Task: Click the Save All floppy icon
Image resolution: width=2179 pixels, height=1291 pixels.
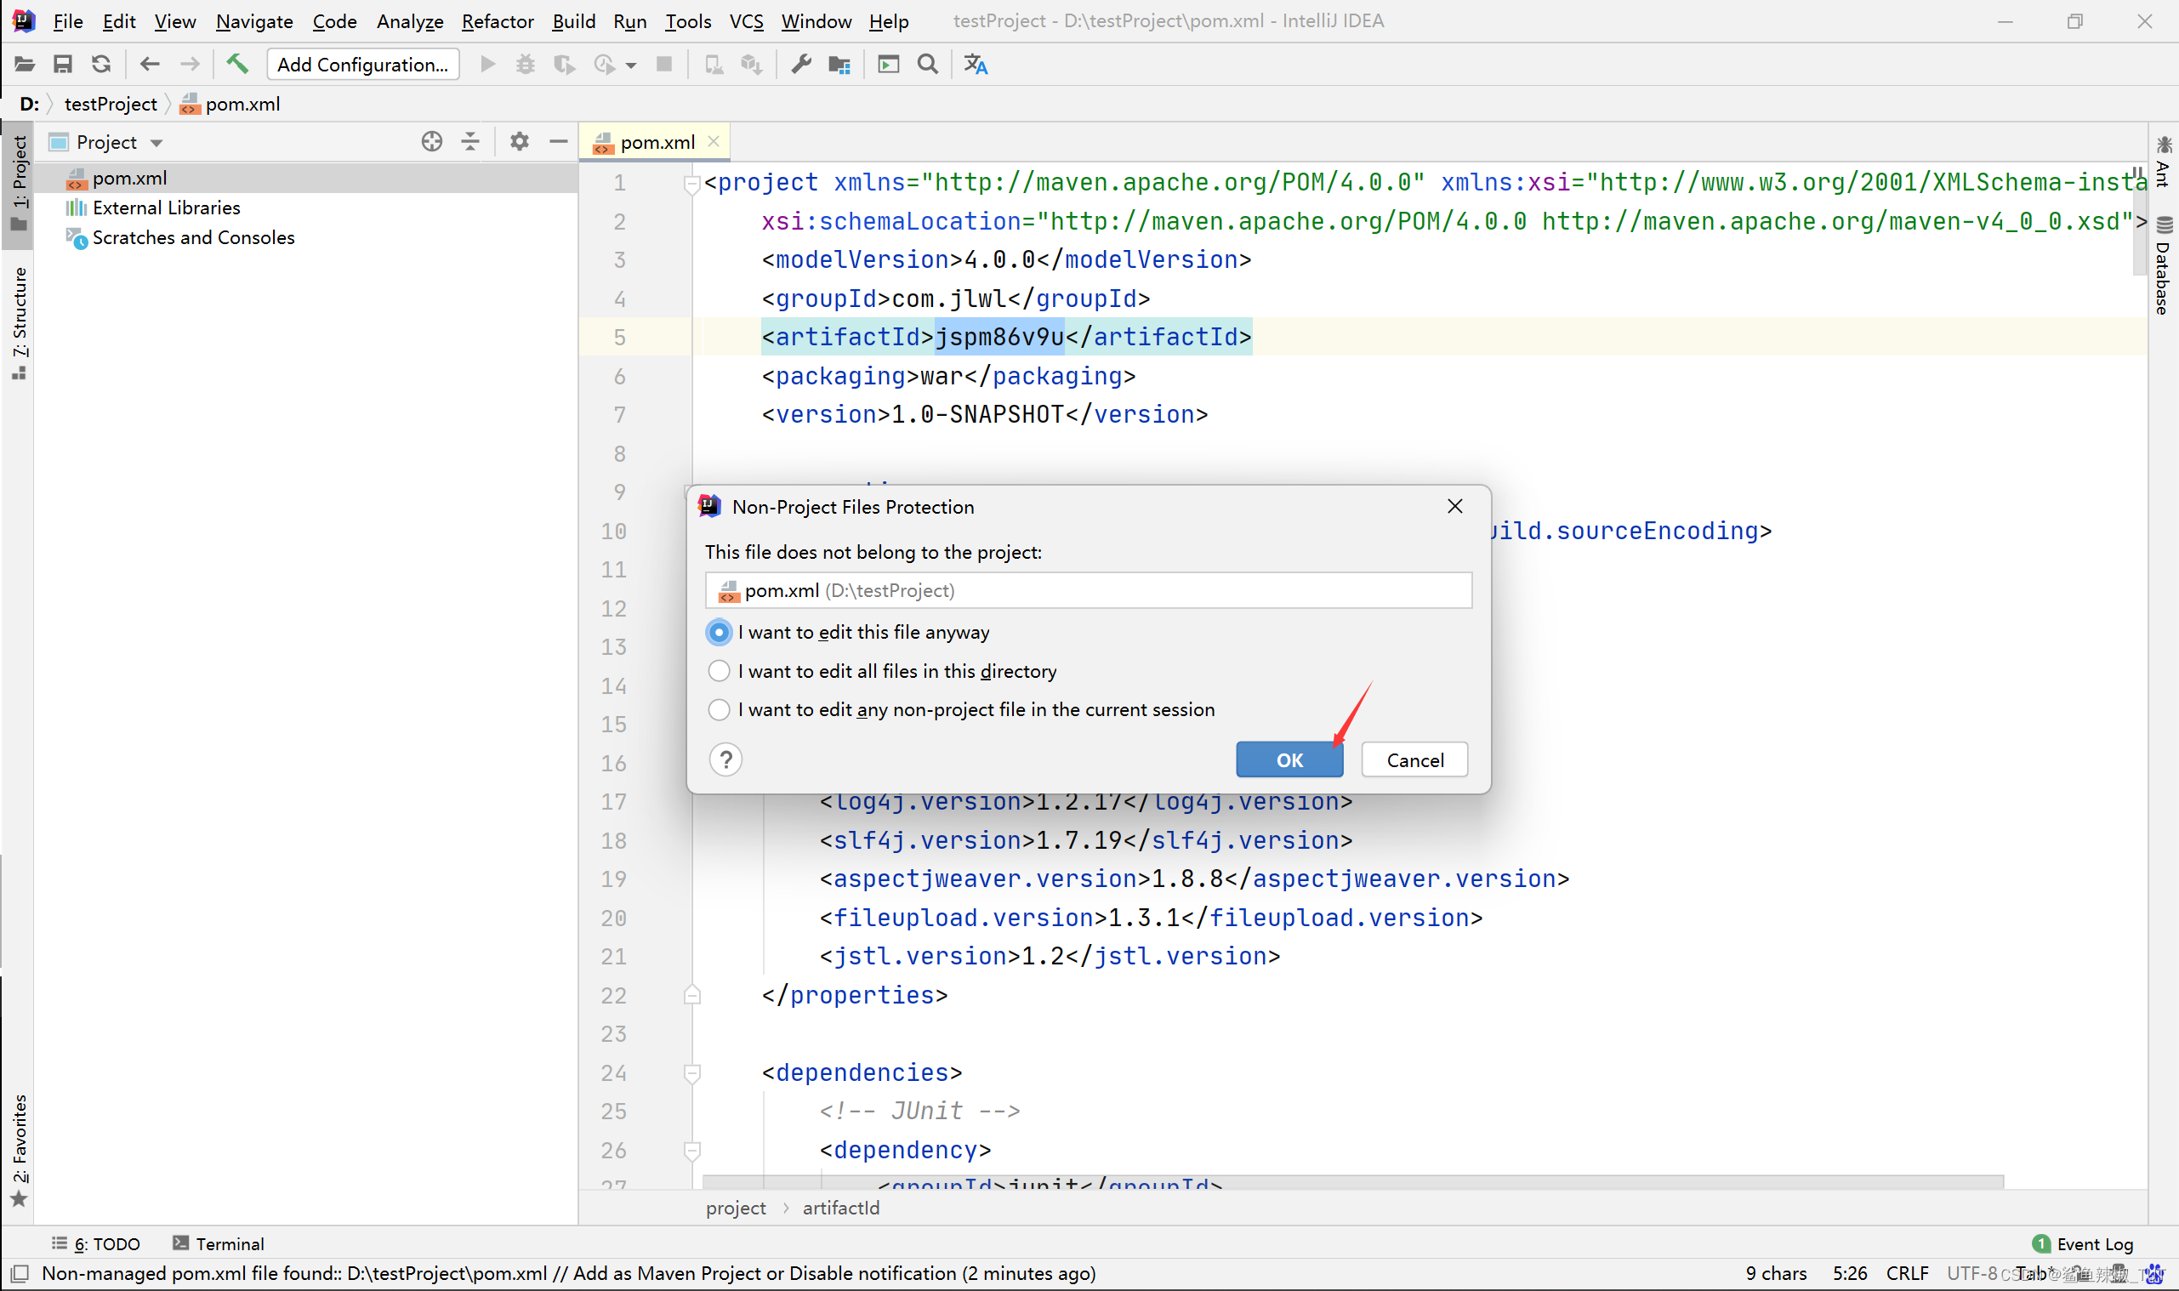Action: click(63, 65)
